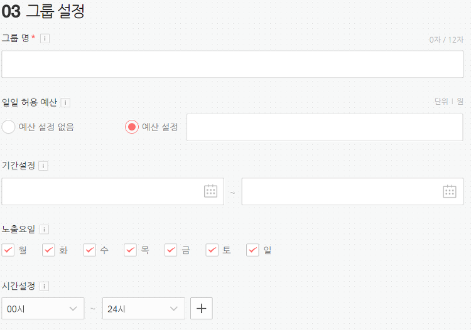Toggle 일 day checkbox
The image size is (471, 330).
(x=252, y=250)
